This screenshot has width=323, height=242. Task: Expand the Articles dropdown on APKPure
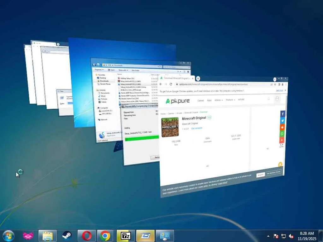pos(219,100)
